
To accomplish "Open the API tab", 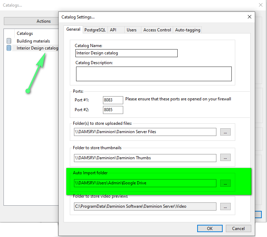I will coord(113,30).
